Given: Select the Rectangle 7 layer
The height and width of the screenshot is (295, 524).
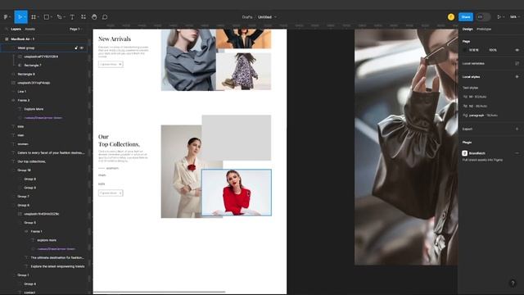Looking at the screenshot, I should pos(33,66).
